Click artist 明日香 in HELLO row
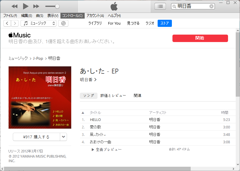 pos(155,120)
